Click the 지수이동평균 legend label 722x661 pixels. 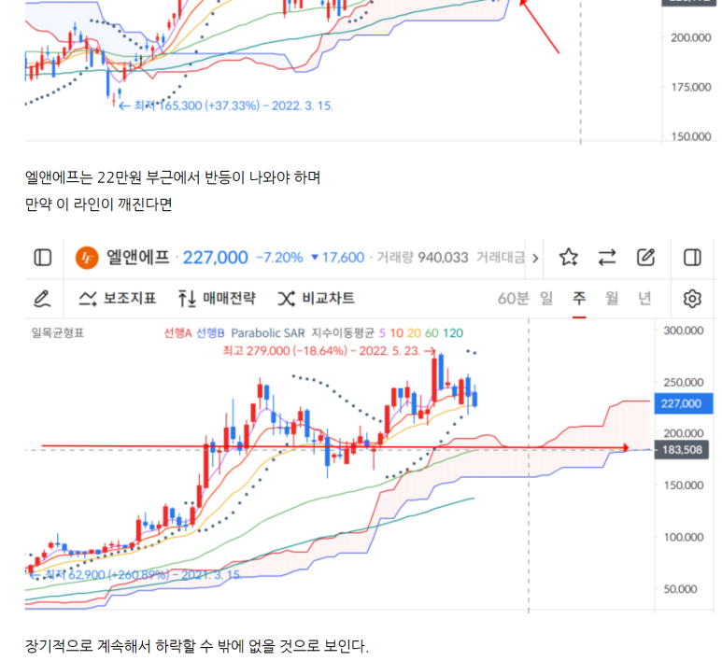343,332
